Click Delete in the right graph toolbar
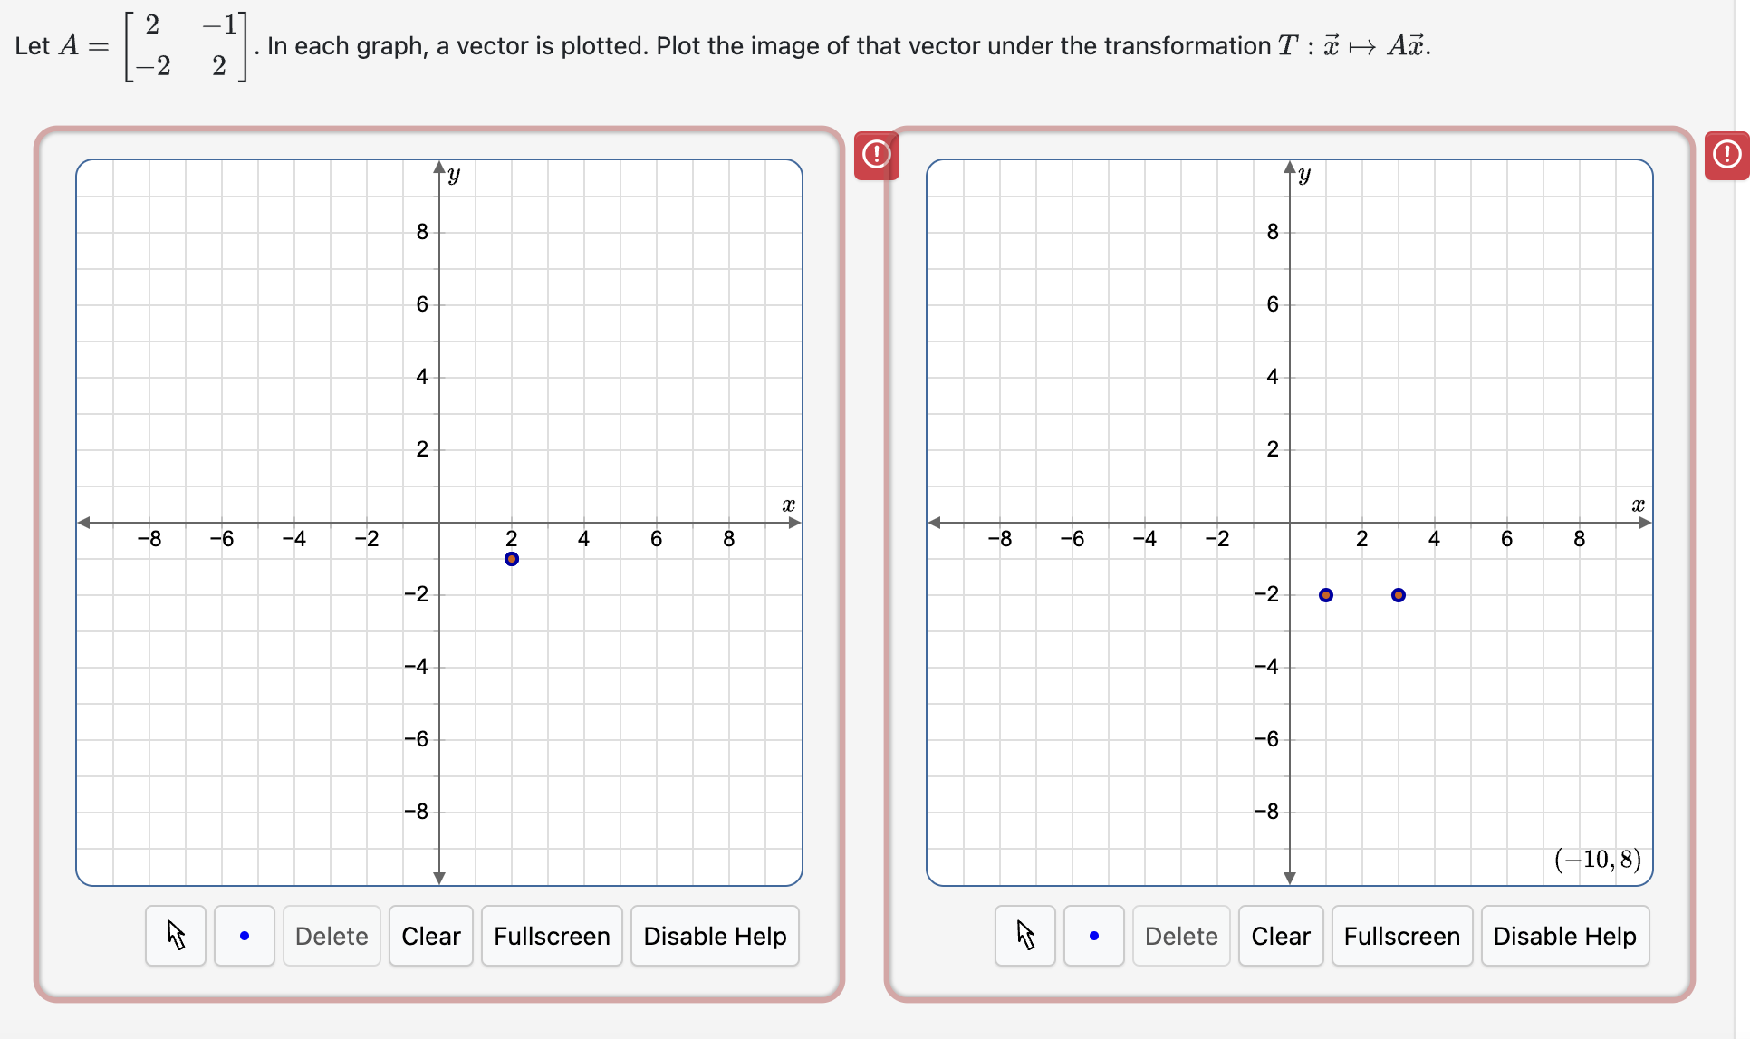 [1180, 936]
